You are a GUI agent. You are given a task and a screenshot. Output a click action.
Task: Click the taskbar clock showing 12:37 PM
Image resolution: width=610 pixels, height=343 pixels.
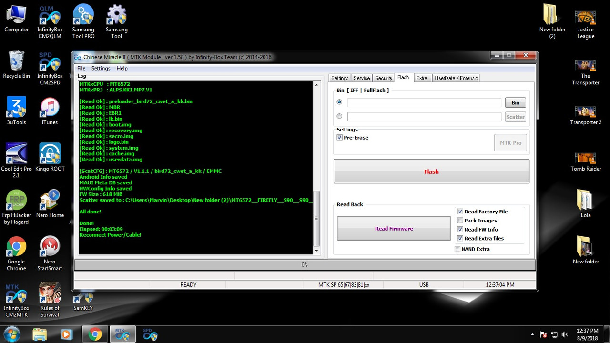(587, 334)
